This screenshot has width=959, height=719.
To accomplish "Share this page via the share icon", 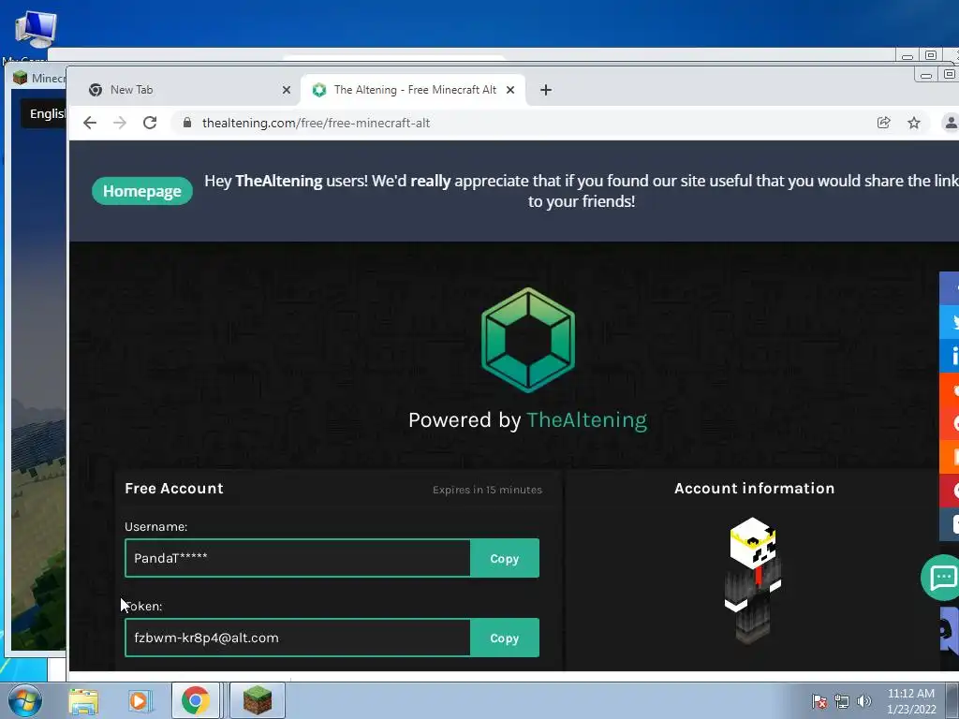I will point(884,123).
